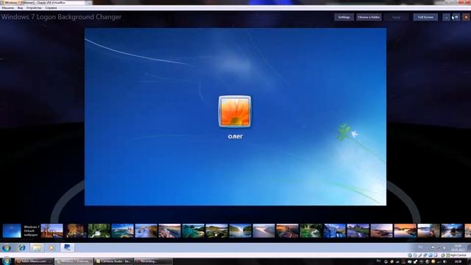471x265 pixels.
Task: Click the Choose a folder button
Action: click(x=369, y=17)
